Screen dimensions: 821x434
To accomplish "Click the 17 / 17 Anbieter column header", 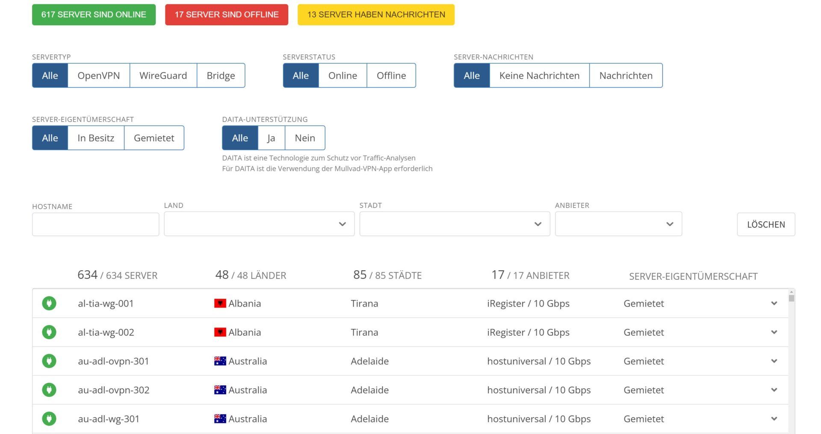I will click(530, 275).
